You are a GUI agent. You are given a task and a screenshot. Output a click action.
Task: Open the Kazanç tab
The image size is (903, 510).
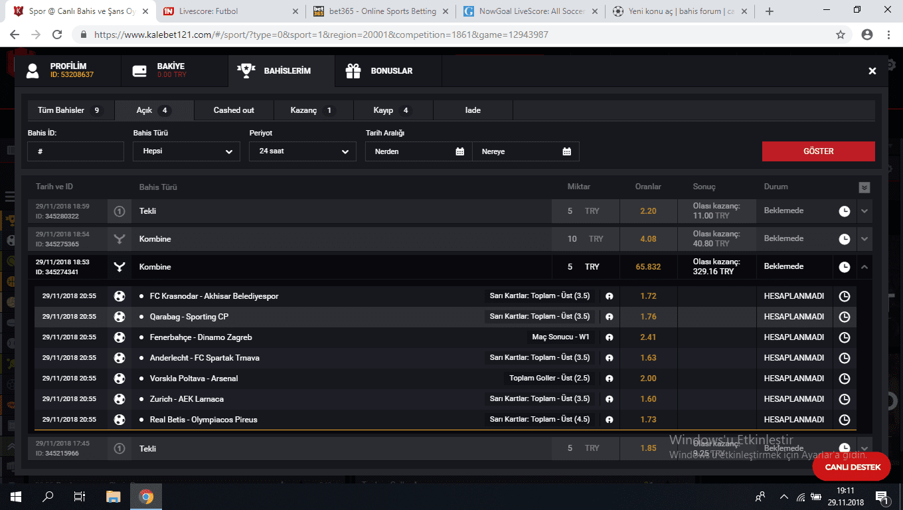pos(313,110)
